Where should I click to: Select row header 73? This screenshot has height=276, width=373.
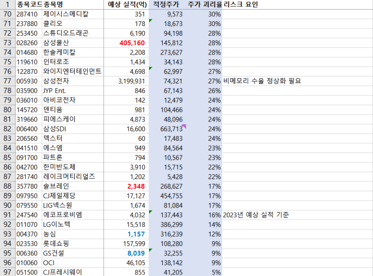pos(8,43)
